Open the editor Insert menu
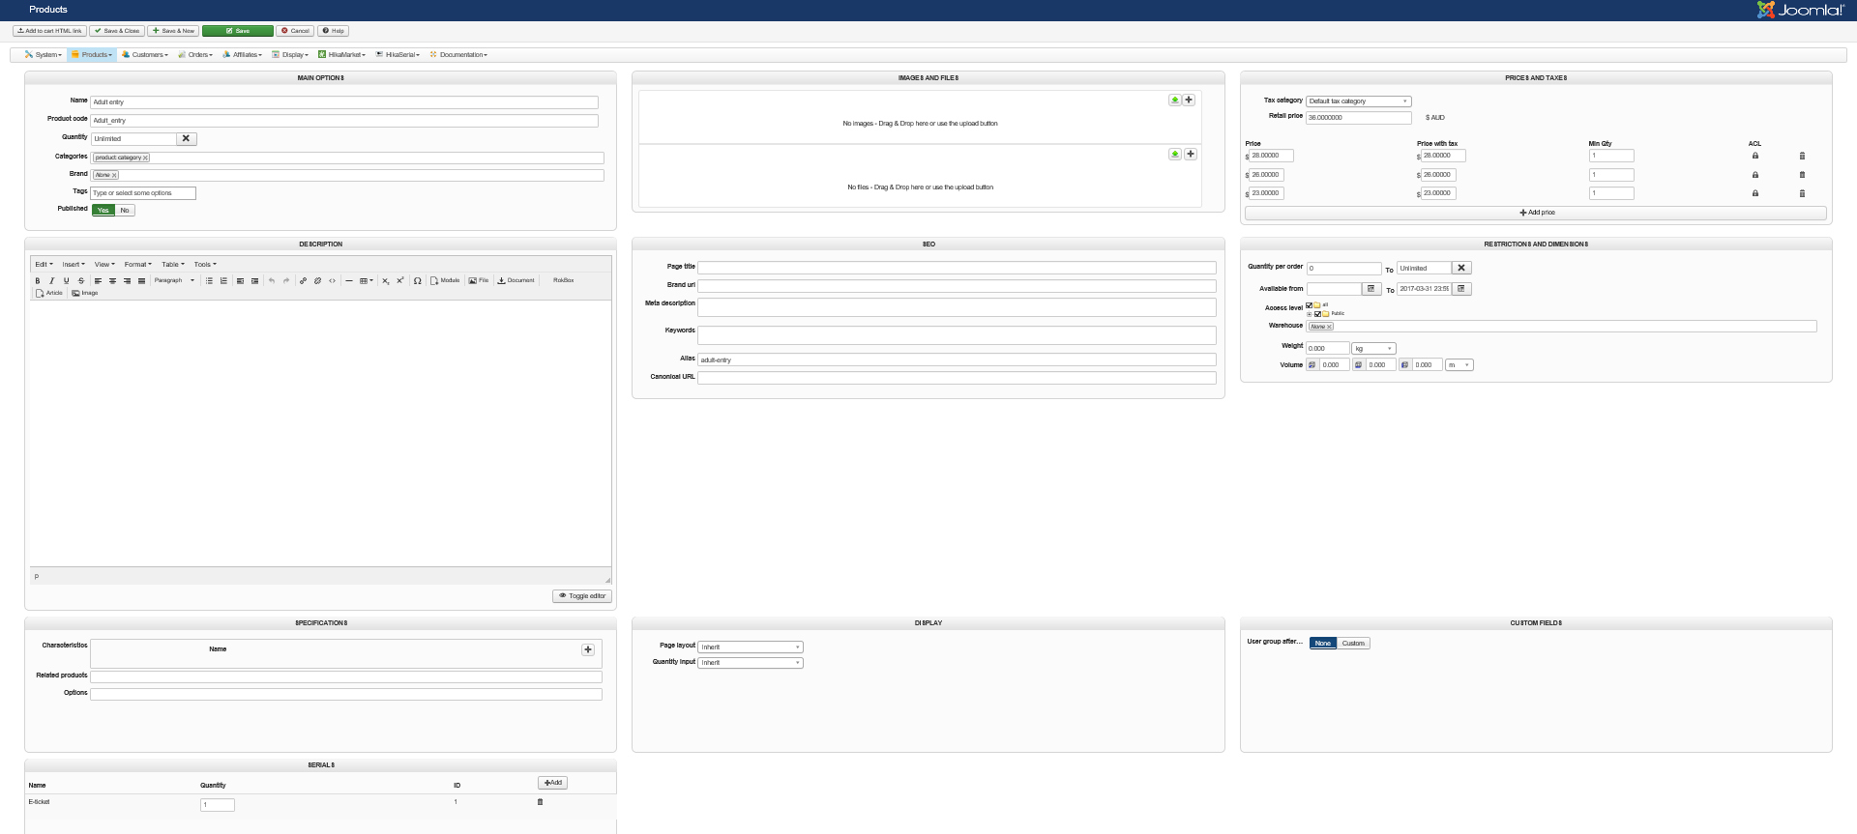The height and width of the screenshot is (834, 1857). (x=74, y=265)
